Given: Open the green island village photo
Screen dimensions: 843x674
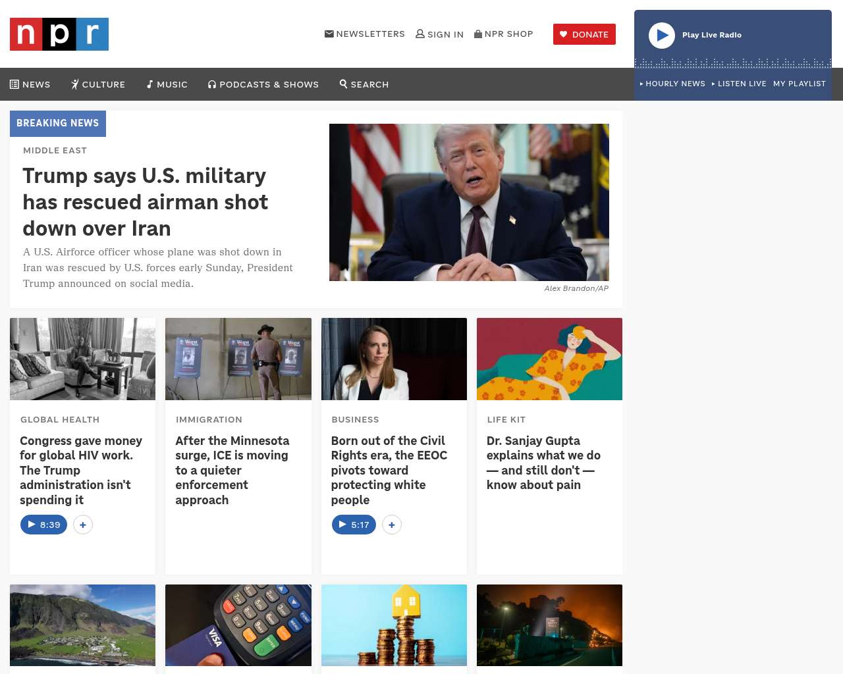Looking at the screenshot, I should click(83, 625).
